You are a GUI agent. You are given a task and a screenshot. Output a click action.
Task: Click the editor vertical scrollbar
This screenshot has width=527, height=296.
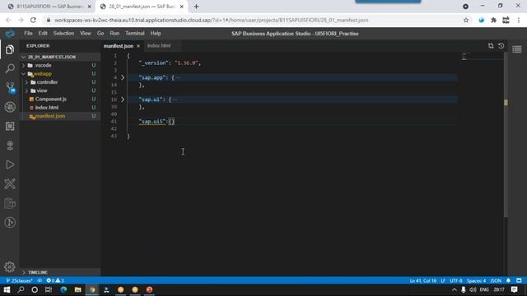(x=506, y=134)
